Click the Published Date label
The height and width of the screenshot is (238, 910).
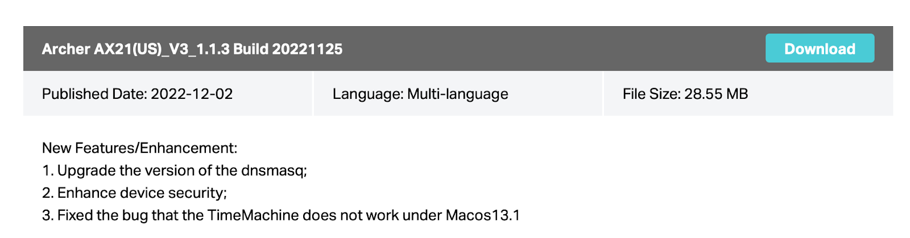[x=94, y=94]
